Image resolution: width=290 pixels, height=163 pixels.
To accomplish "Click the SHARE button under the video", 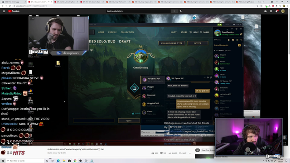I will point(173,153).
